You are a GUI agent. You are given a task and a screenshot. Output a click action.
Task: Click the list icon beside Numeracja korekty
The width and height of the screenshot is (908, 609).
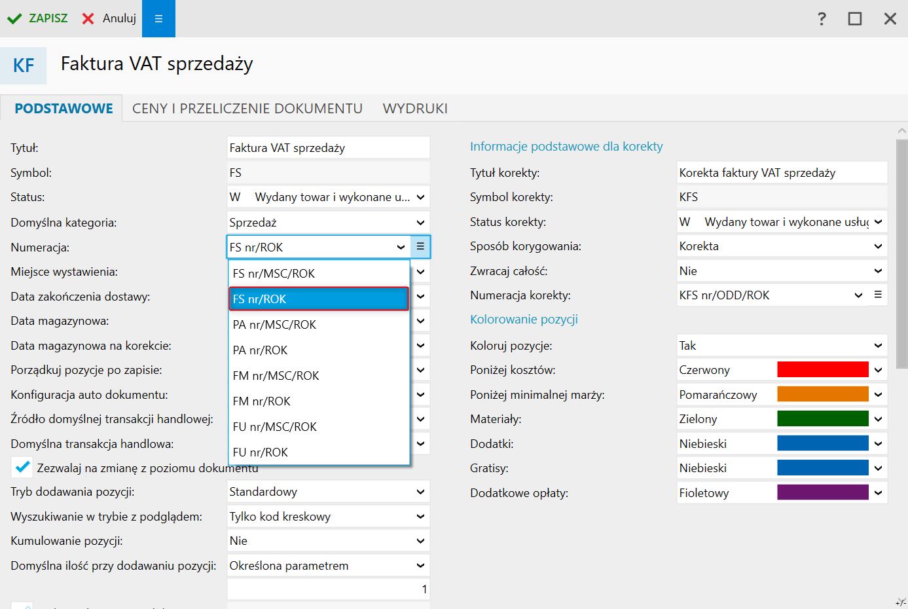[x=878, y=295]
